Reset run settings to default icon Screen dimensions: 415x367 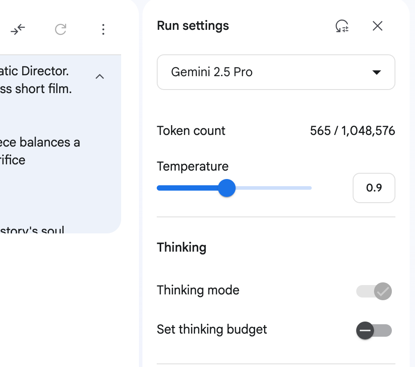click(x=342, y=26)
